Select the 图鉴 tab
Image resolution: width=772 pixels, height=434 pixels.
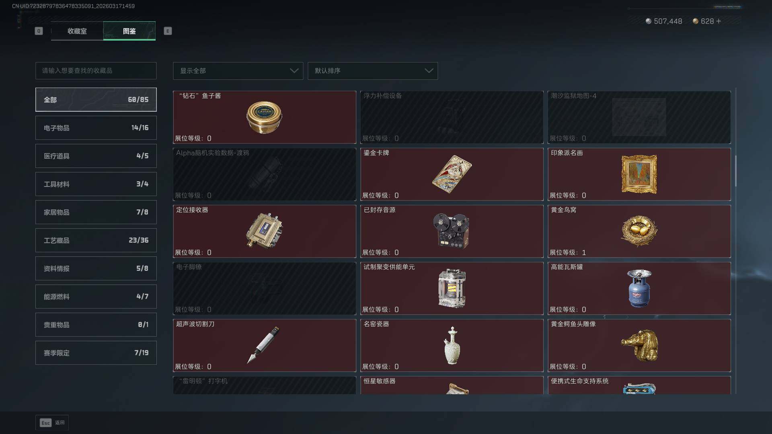click(129, 31)
